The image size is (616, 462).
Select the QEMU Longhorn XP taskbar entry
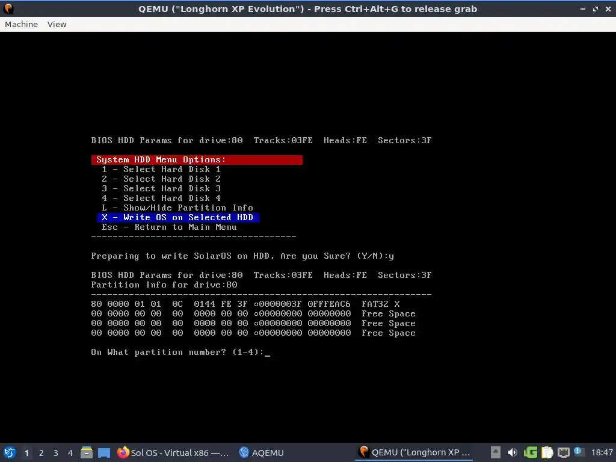(x=414, y=452)
